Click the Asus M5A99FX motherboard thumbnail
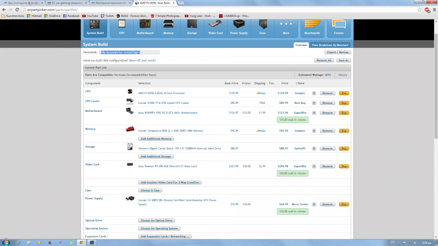The image size is (438, 246). click(x=130, y=111)
